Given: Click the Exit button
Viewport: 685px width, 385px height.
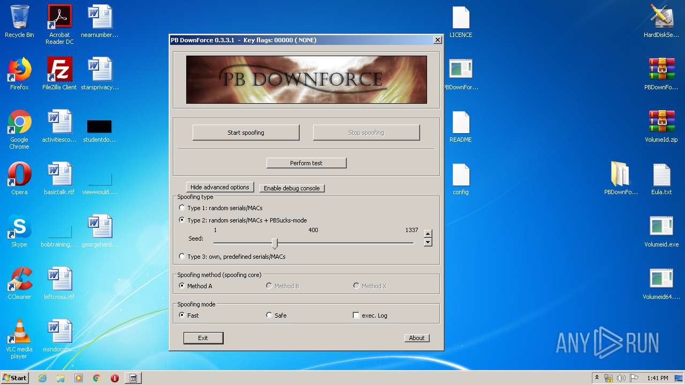Looking at the screenshot, I should [x=203, y=338].
